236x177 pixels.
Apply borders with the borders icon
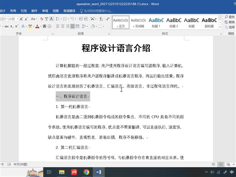tap(100, 26)
